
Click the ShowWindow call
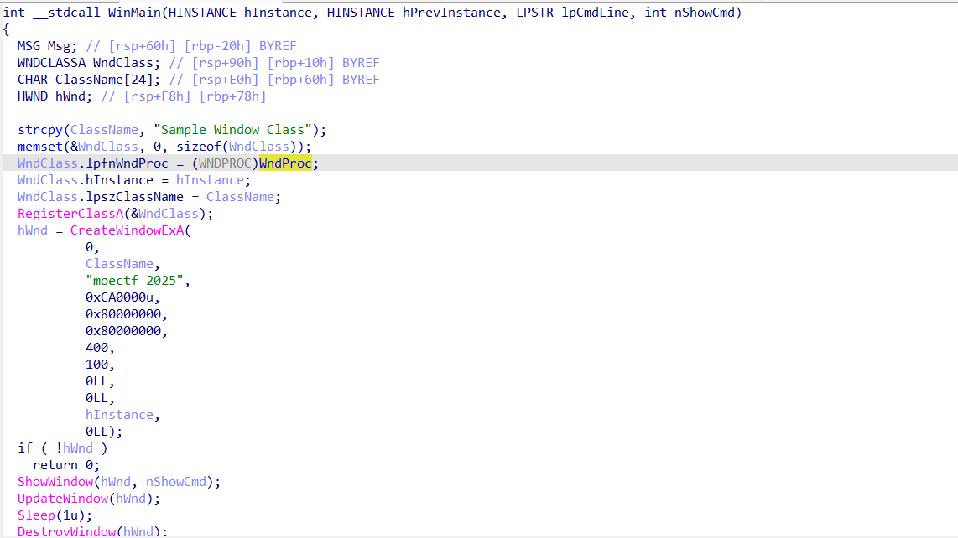coord(118,482)
